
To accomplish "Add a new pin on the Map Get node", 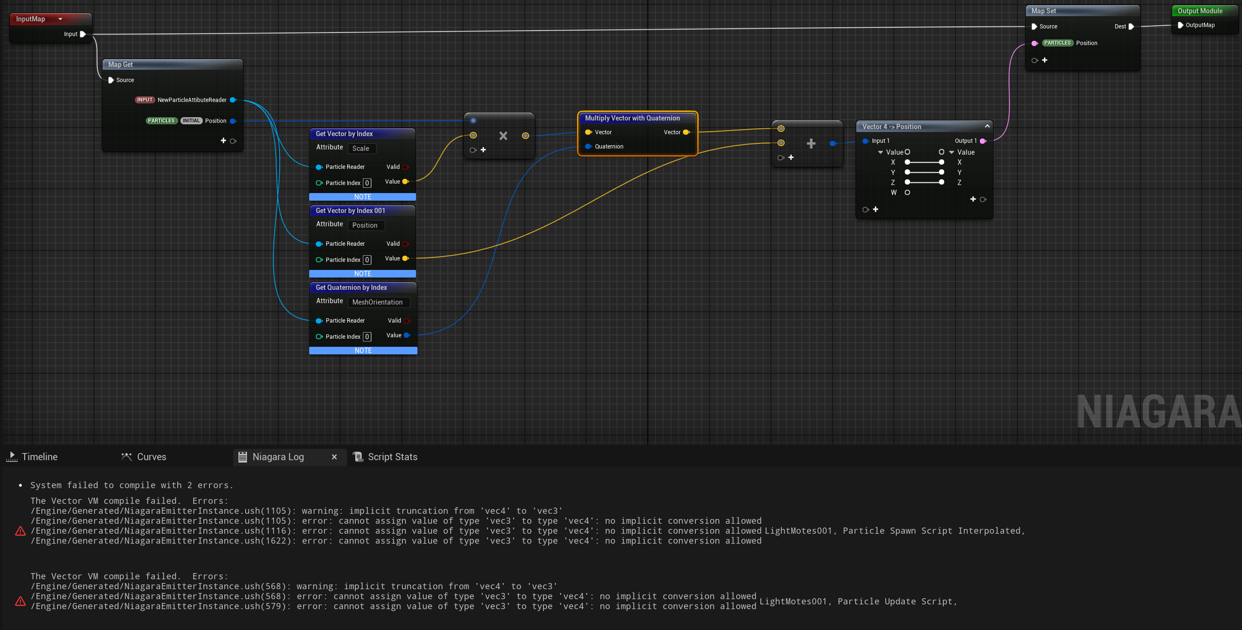I will coord(223,140).
